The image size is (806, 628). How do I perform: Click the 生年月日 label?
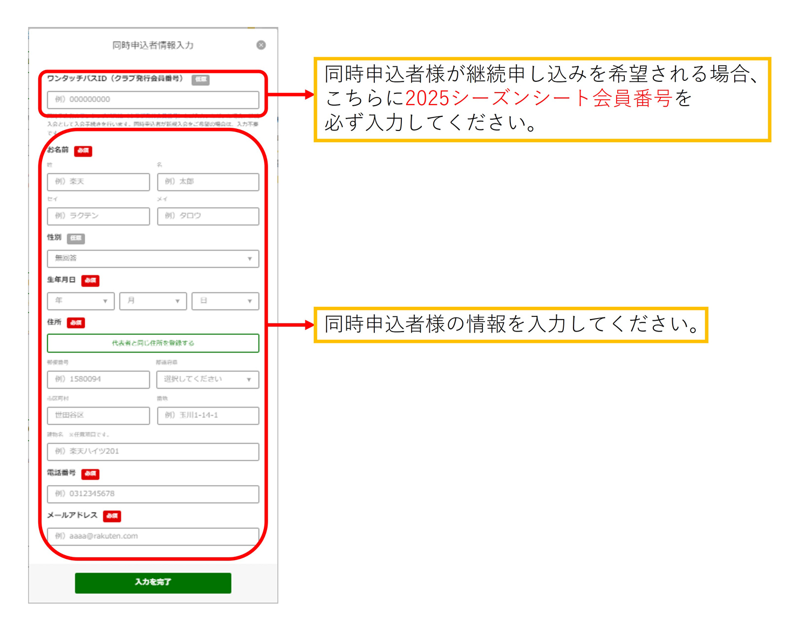coord(61,280)
